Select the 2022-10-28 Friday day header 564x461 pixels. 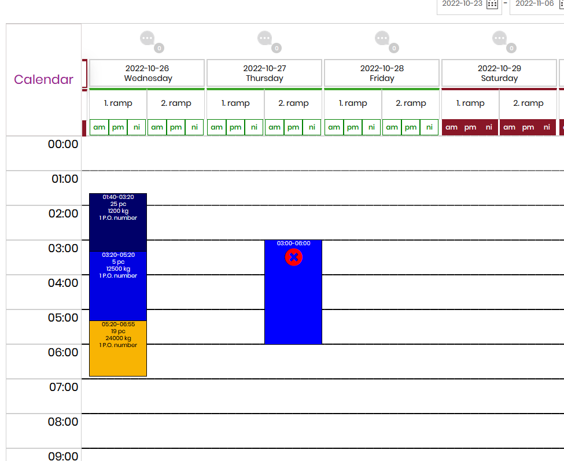[x=382, y=73]
